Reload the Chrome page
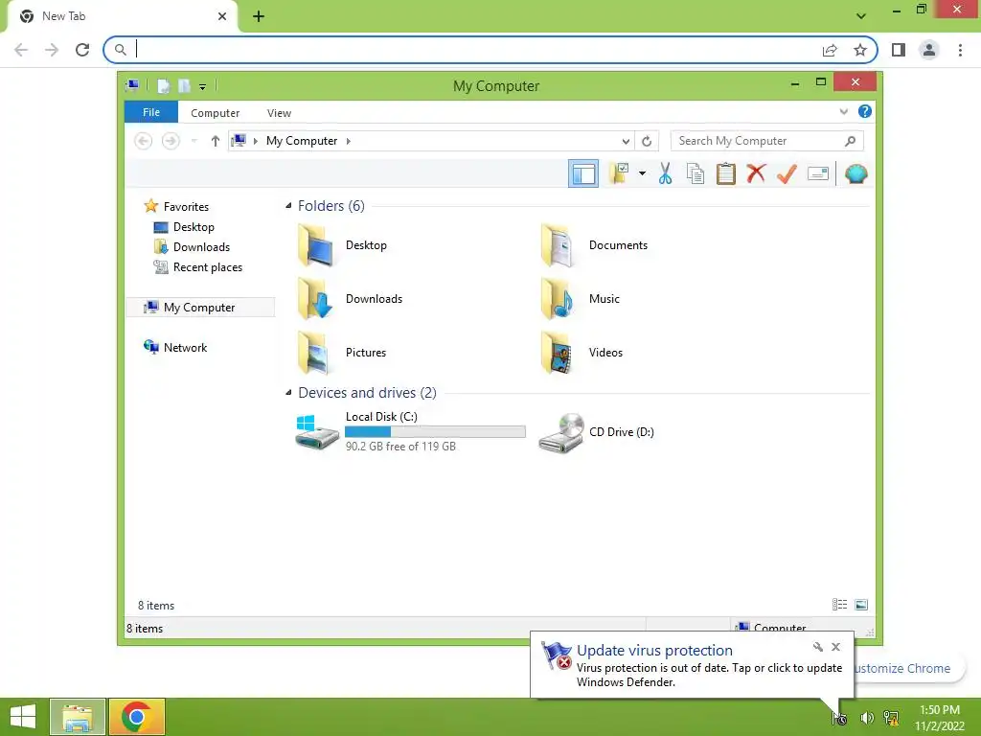This screenshot has height=736, width=981. coord(82,50)
